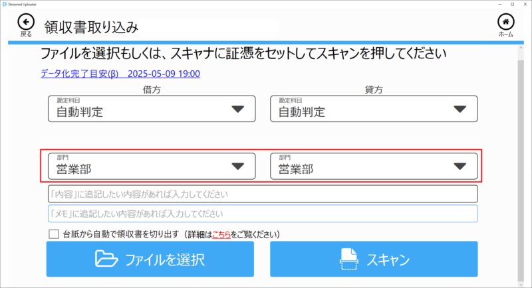532x288 pixels.
Task: Open the こちら details link
Action: (x=221, y=234)
